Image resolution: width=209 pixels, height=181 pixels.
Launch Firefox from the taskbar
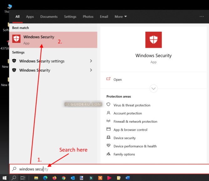pyautogui.click(x=54, y=178)
